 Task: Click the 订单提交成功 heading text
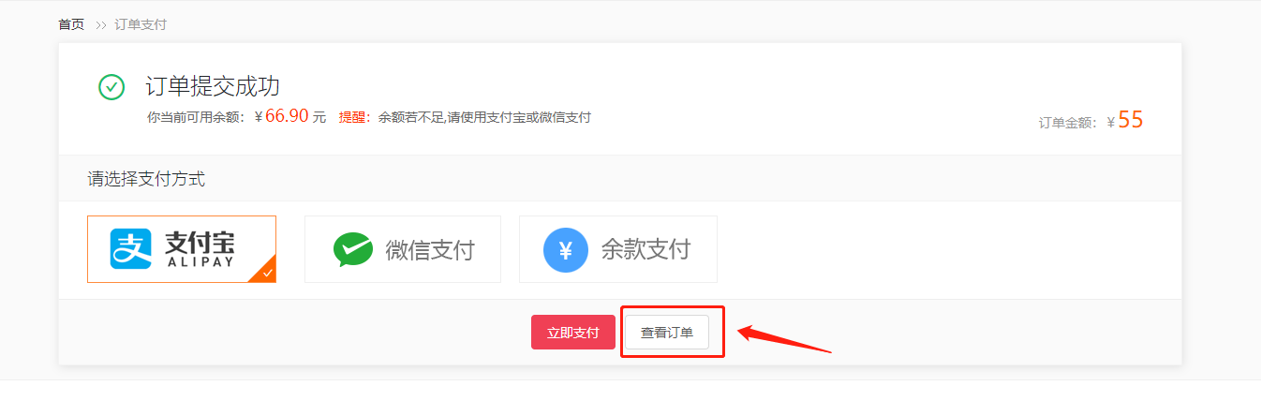click(x=213, y=86)
